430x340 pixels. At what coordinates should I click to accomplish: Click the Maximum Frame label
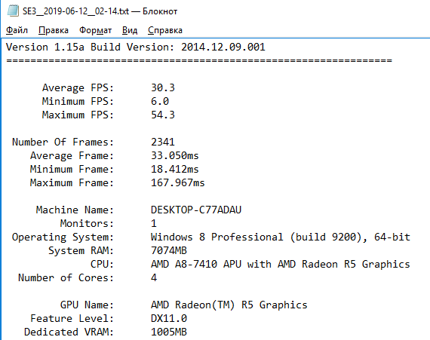click(x=72, y=182)
